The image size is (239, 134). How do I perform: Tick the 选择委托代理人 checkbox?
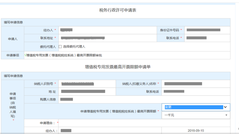[x=60, y=47]
